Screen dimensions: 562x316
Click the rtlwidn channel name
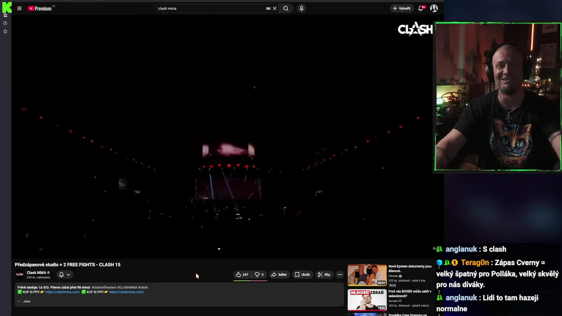coord(393,276)
